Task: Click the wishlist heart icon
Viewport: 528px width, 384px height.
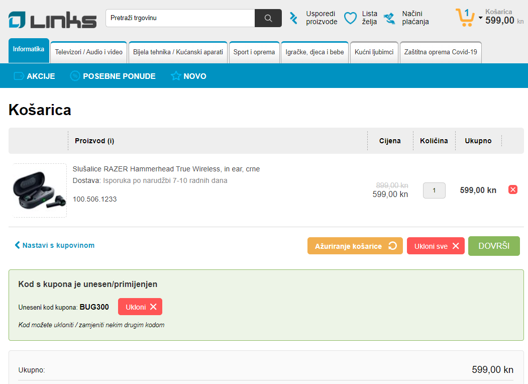Action: coord(350,18)
